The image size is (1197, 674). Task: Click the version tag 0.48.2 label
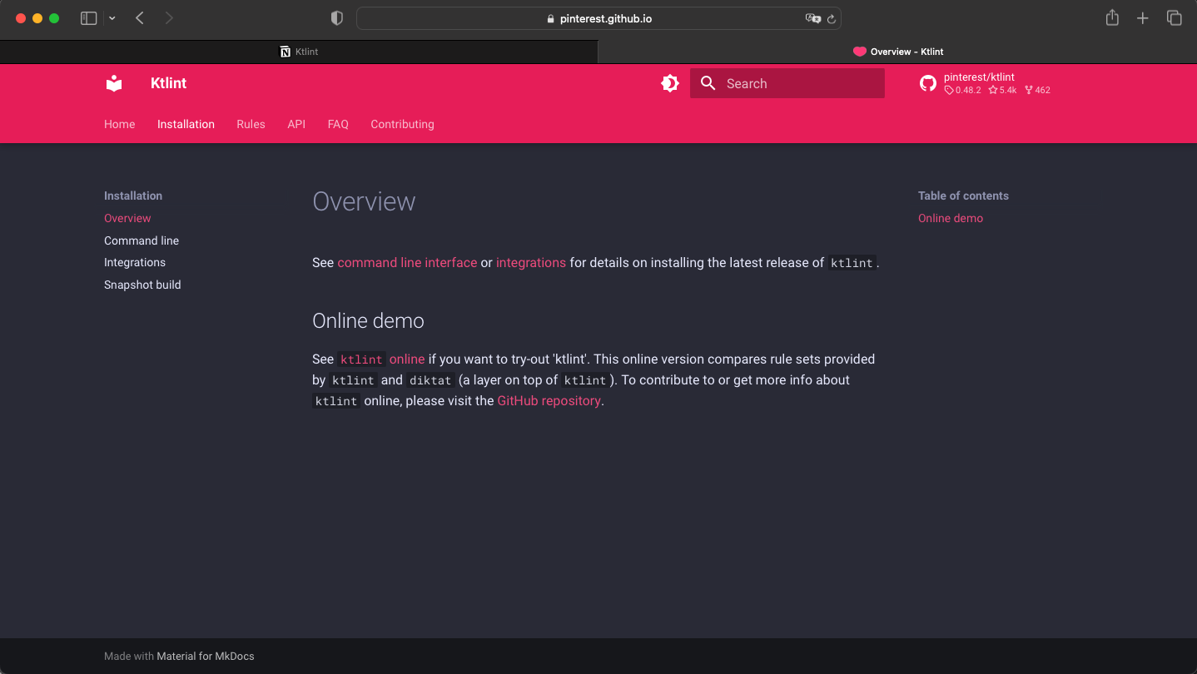963,90
